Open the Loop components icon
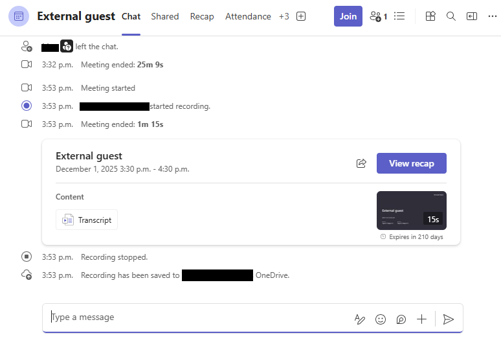The image size is (501, 344). pyautogui.click(x=401, y=319)
